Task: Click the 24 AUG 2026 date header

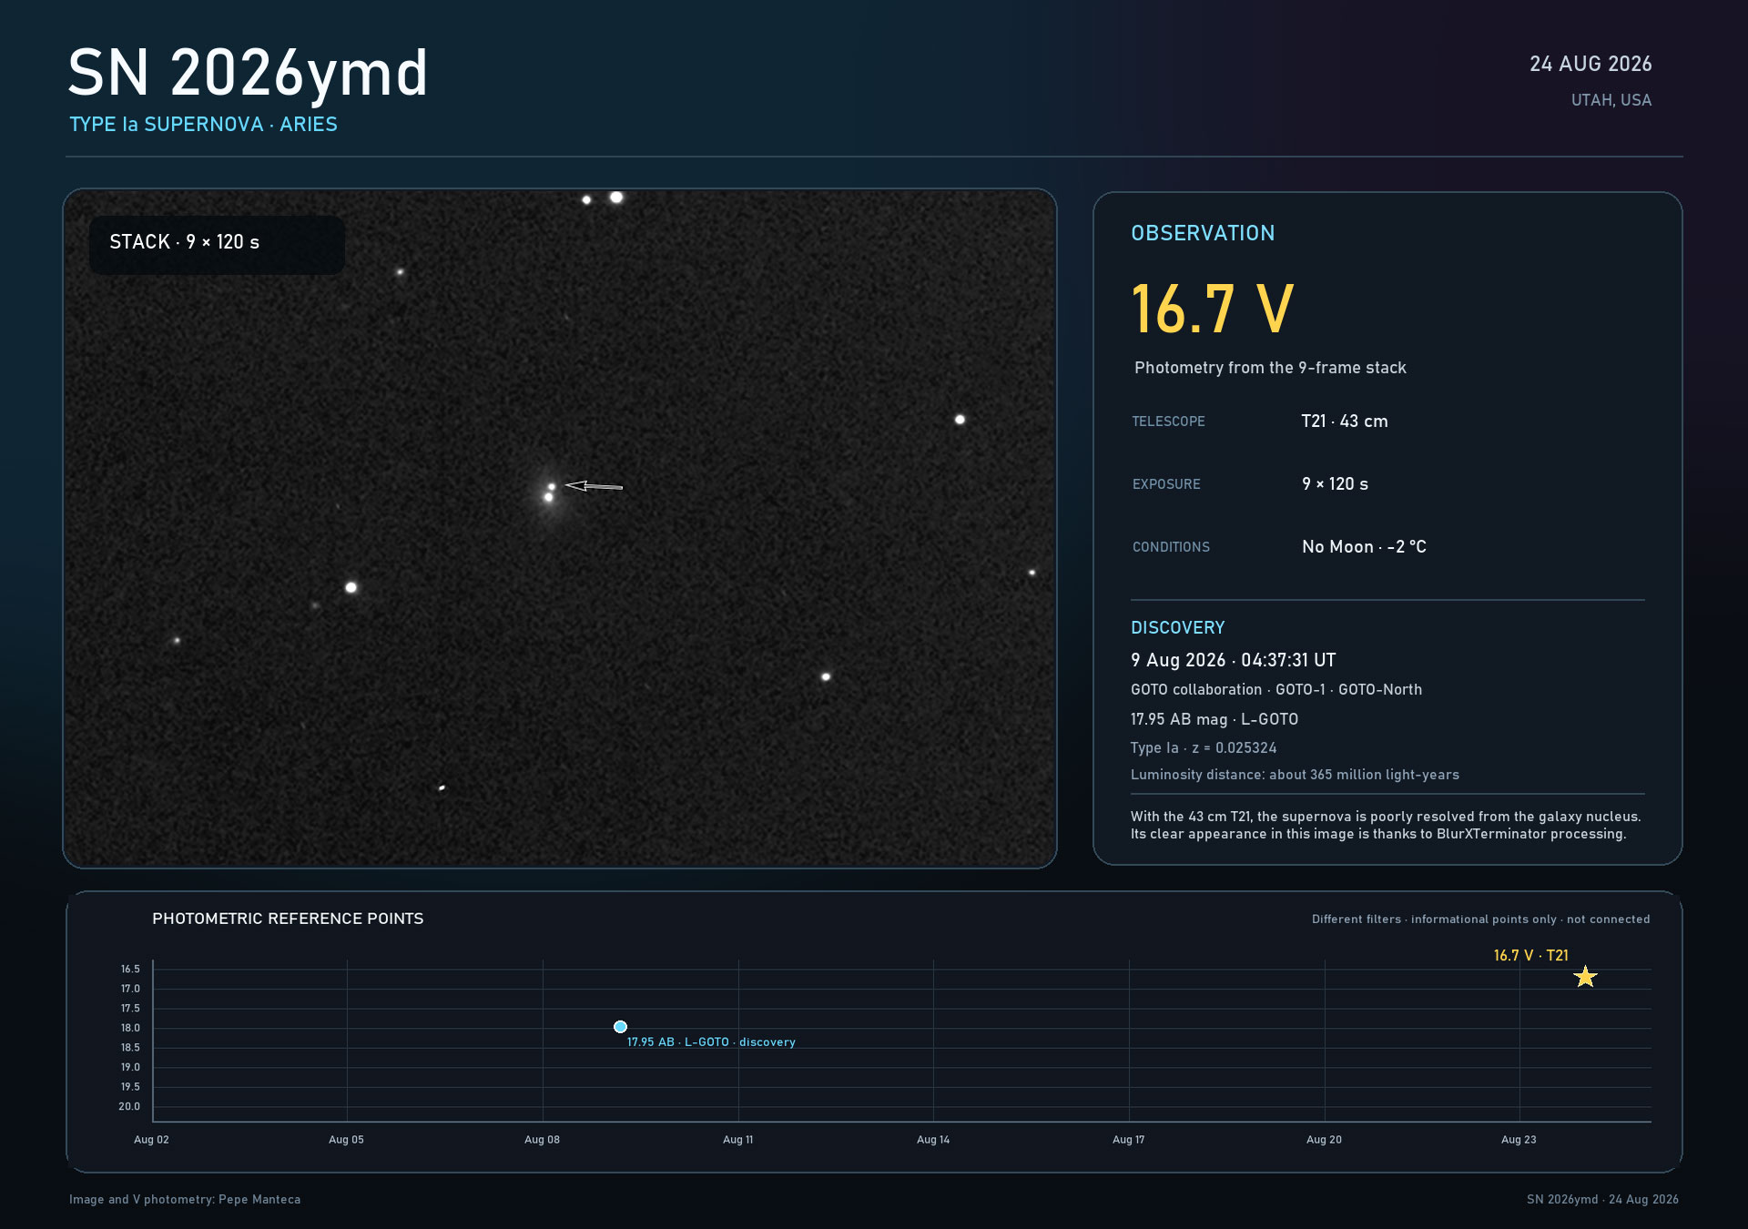Action: pyautogui.click(x=1590, y=64)
